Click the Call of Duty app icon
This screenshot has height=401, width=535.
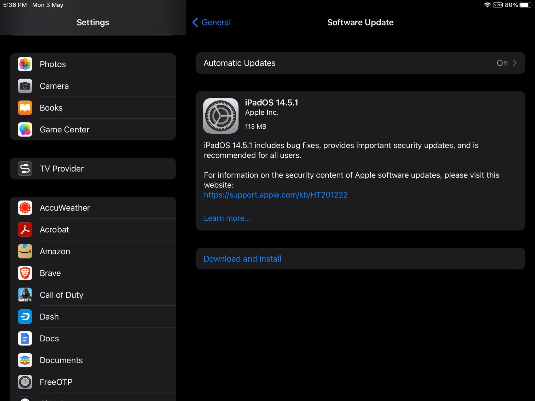point(25,295)
